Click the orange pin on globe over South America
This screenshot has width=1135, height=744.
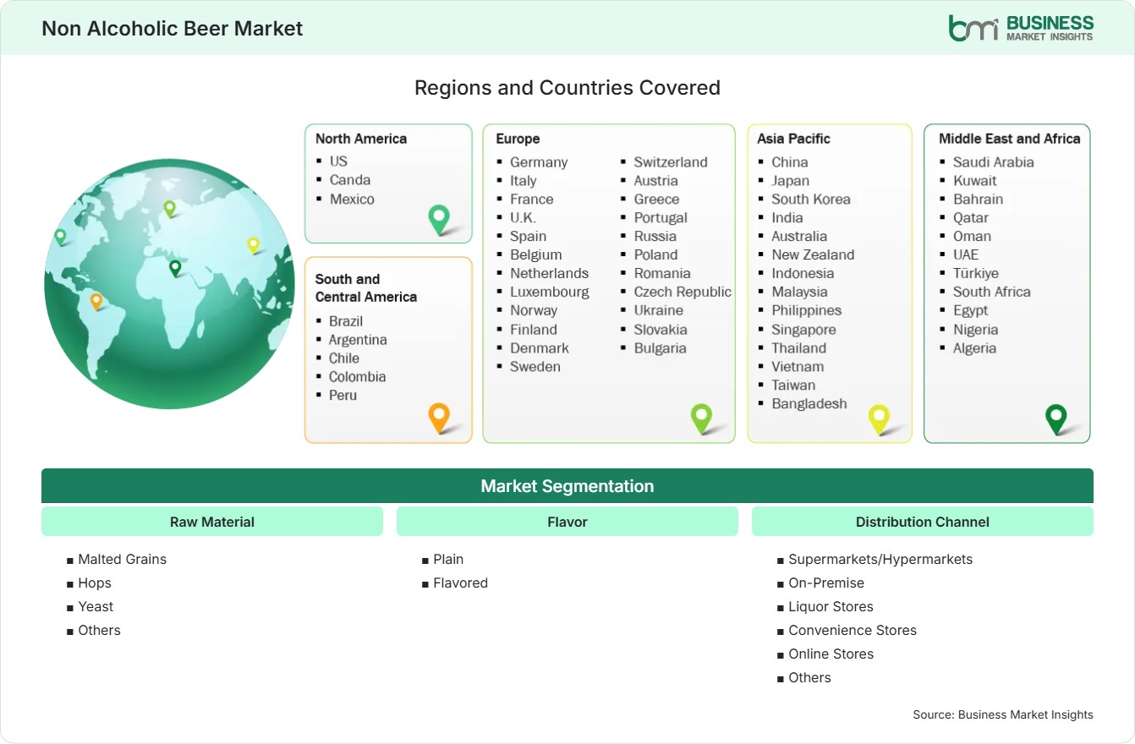(96, 301)
